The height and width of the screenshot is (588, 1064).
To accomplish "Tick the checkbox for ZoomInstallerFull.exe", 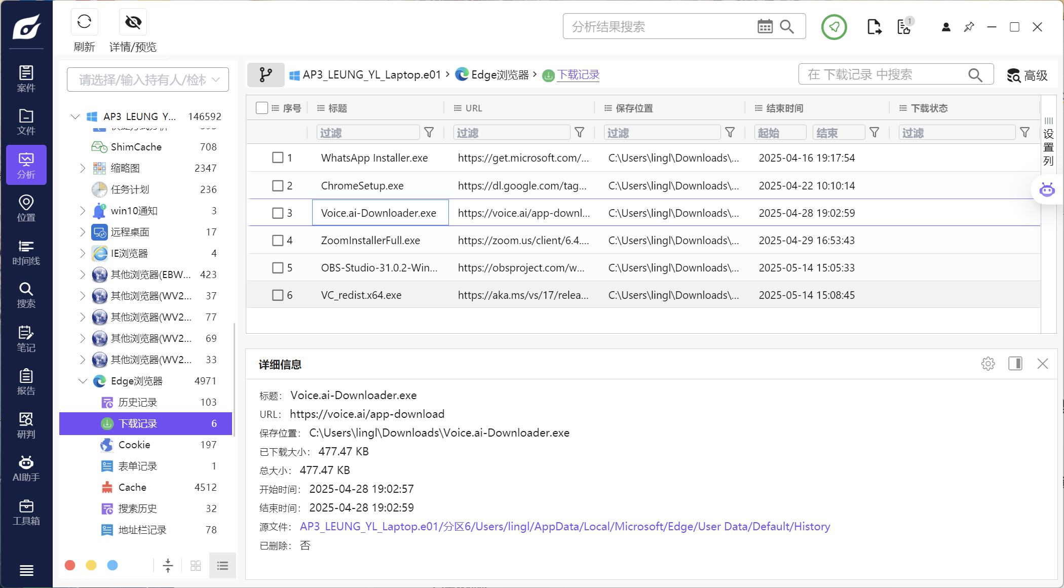I will click(278, 240).
